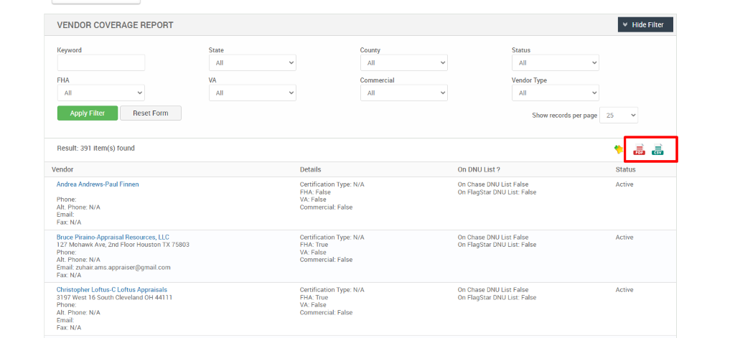Export report as PDF
735x338 pixels.
639,149
